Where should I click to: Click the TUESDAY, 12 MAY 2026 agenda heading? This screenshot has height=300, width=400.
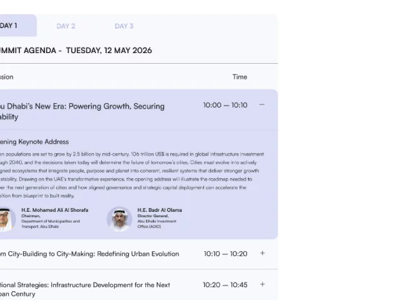pyautogui.click(x=109, y=51)
